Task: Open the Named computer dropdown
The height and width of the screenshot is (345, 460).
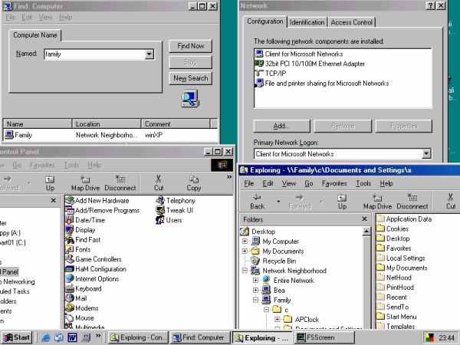Action: click(x=149, y=54)
